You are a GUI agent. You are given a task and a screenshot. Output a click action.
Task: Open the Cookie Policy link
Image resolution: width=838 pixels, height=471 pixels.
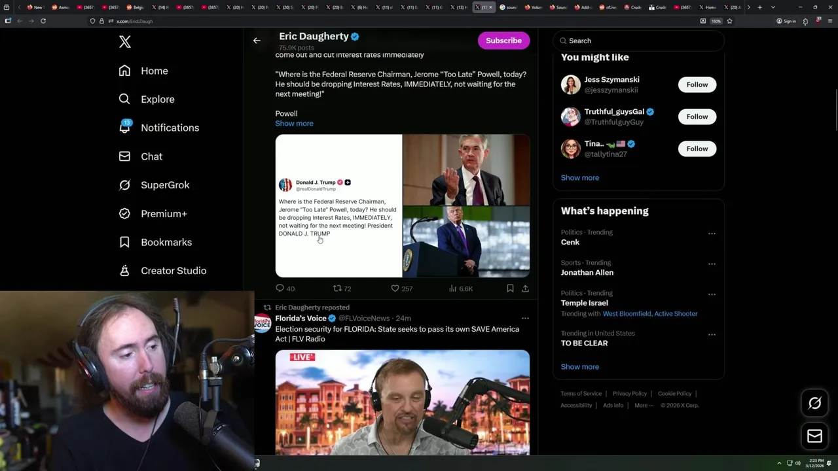674,394
